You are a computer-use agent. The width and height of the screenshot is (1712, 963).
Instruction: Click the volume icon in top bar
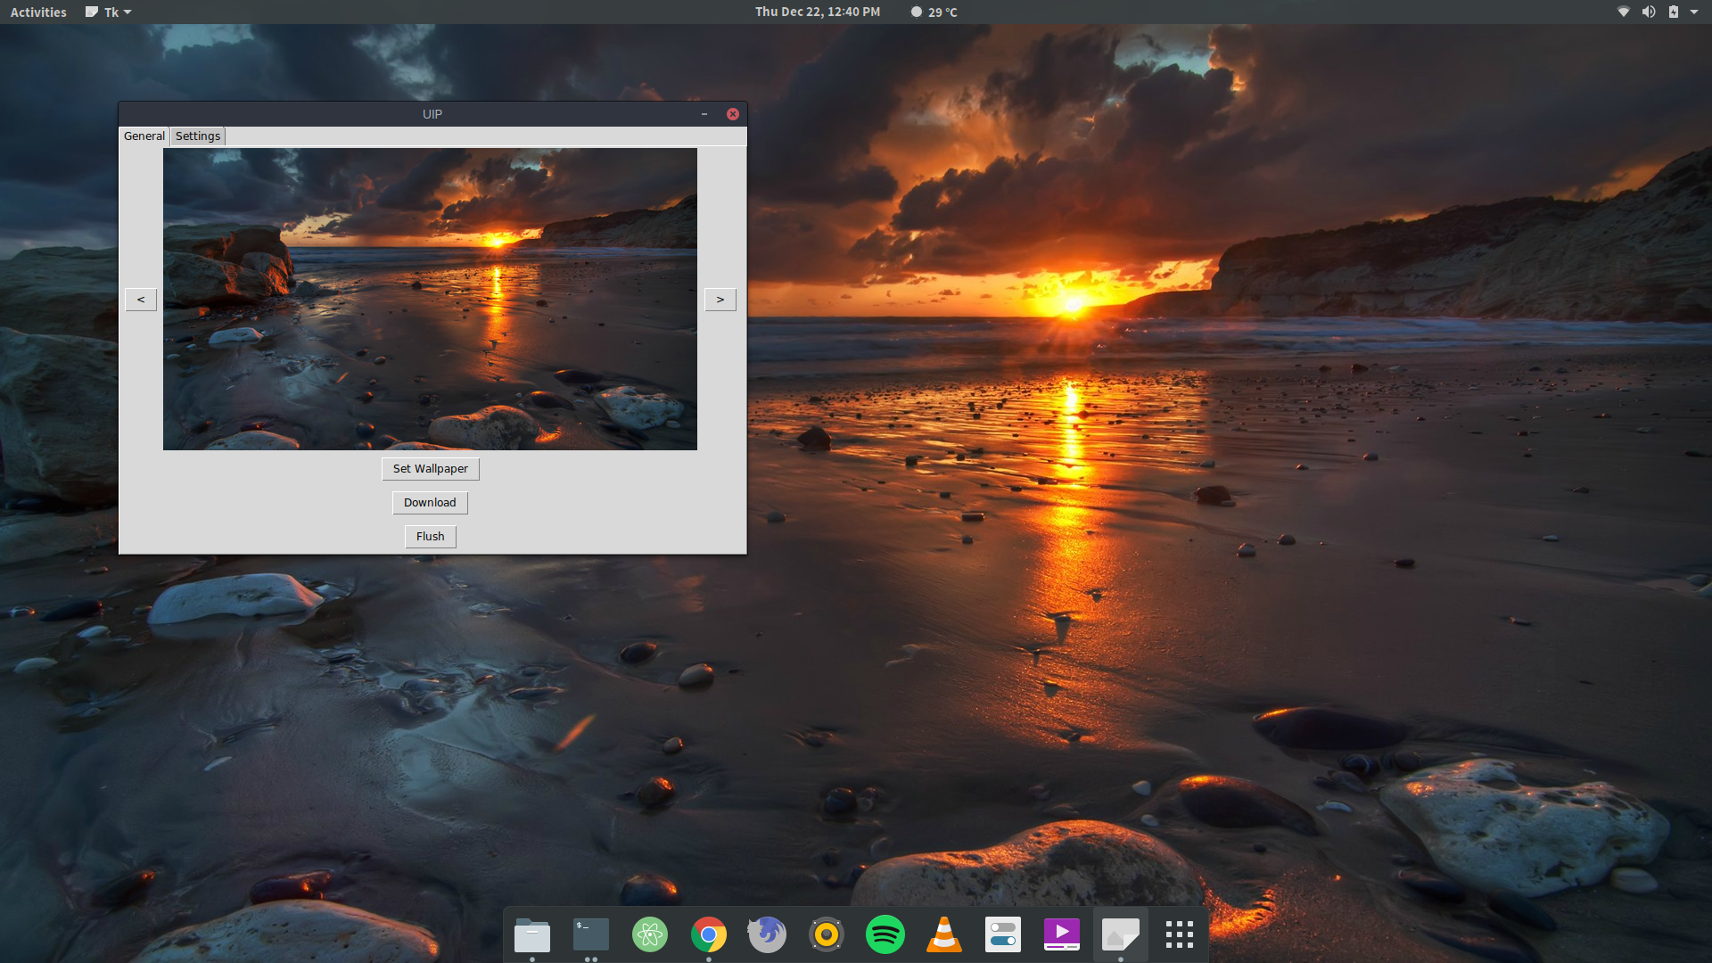[1649, 12]
